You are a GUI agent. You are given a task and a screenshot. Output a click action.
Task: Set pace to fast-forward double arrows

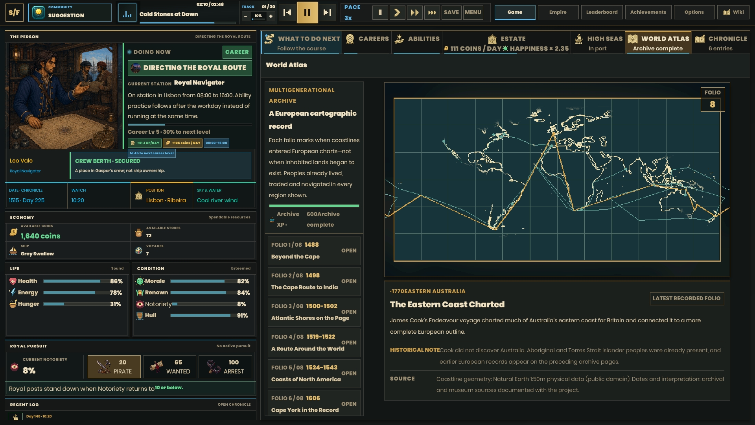click(414, 12)
